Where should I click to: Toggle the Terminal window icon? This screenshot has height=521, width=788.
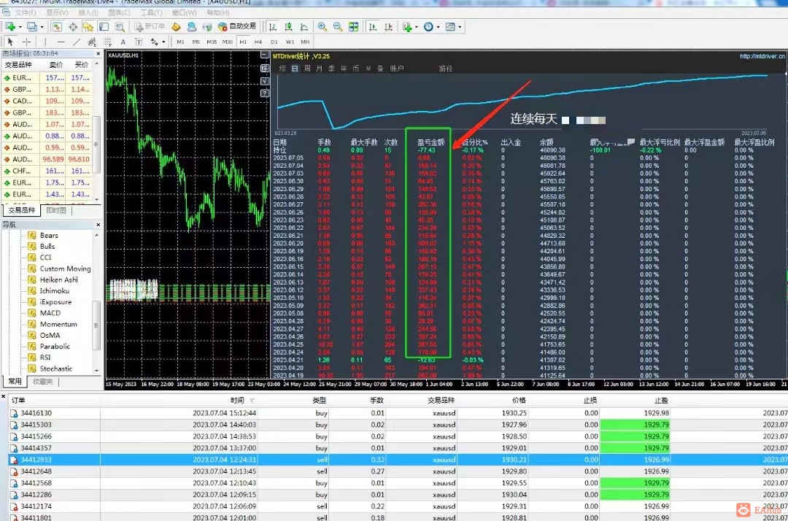click(104, 26)
